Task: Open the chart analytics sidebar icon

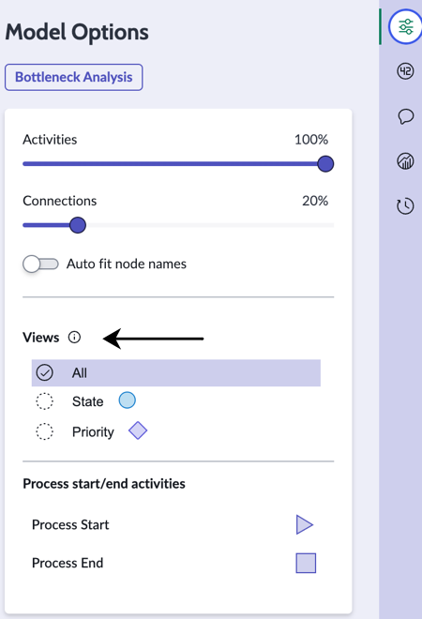Action: pos(405,161)
